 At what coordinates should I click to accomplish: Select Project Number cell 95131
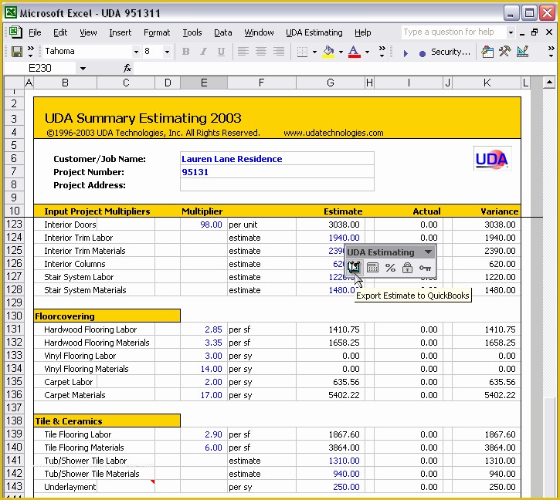tap(277, 171)
